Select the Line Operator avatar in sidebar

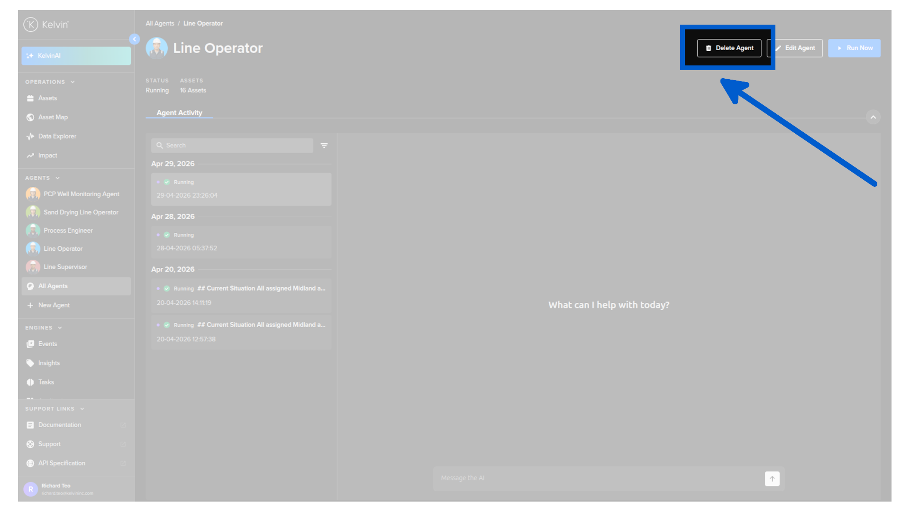click(x=33, y=248)
